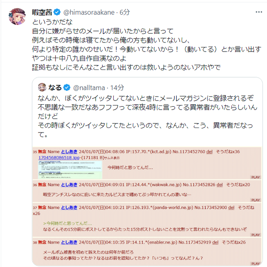Click なる's small avatar in quoted tweet

pyautogui.click(x=42, y=88)
